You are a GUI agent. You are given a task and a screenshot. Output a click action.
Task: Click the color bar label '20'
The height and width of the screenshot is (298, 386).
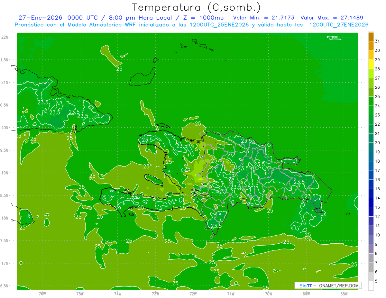coord(378,143)
